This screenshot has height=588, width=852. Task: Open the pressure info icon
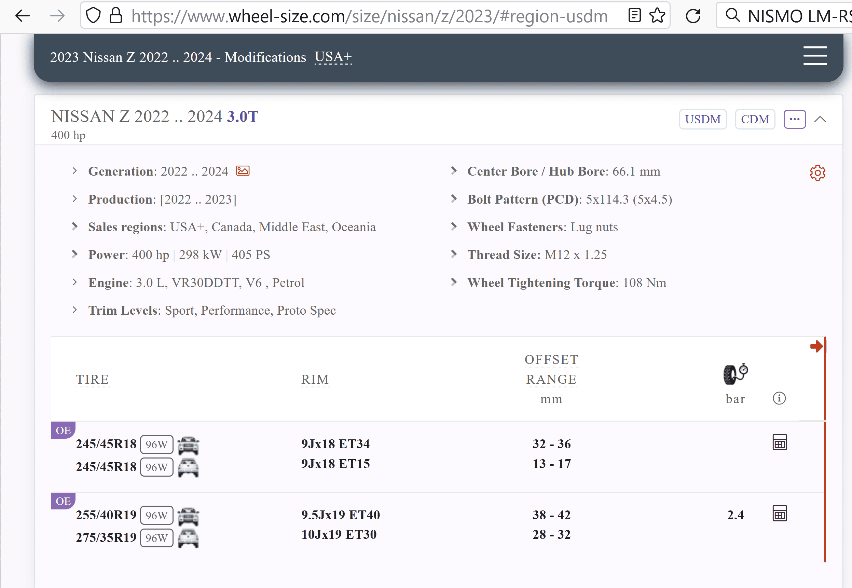(x=779, y=398)
